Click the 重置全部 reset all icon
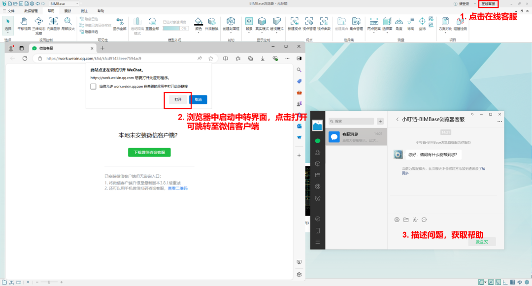 [x=152, y=22]
